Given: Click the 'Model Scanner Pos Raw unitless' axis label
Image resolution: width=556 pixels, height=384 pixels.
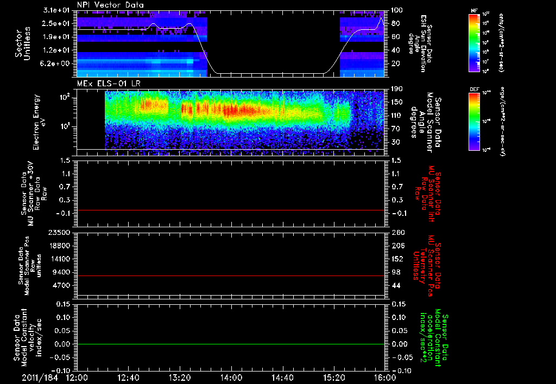Looking at the screenshot, I should click(30, 266).
